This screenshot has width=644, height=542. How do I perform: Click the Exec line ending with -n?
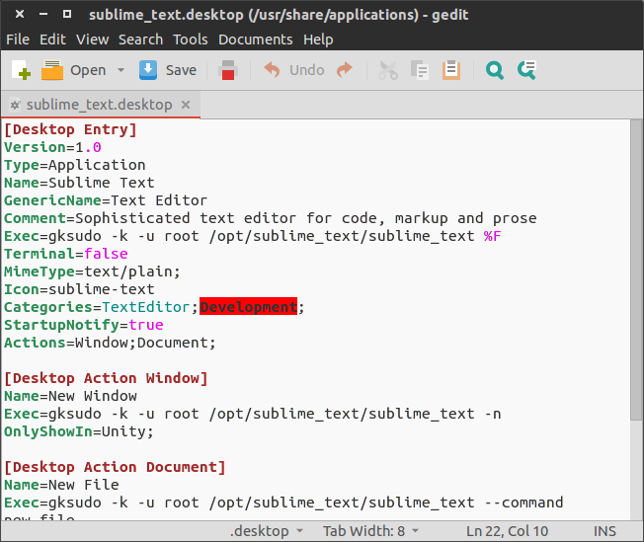(253, 414)
